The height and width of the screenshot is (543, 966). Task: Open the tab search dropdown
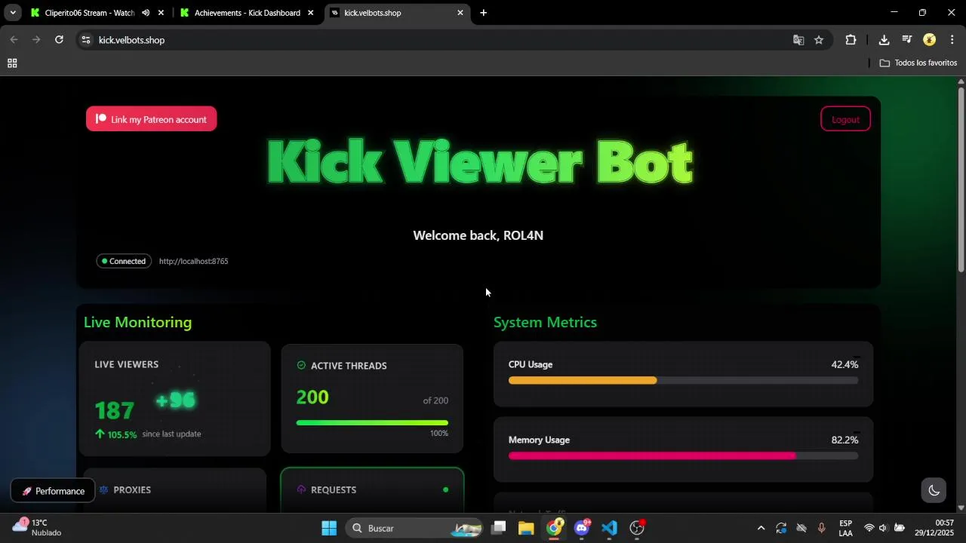tap(13, 13)
